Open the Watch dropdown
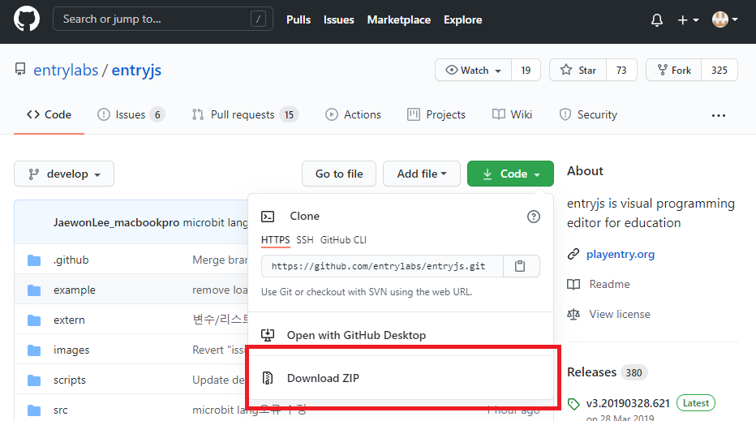The width and height of the screenshot is (756, 421). pos(473,70)
